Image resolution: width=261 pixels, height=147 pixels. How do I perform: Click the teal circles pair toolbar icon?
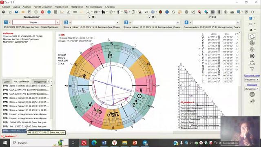coord(206,12)
